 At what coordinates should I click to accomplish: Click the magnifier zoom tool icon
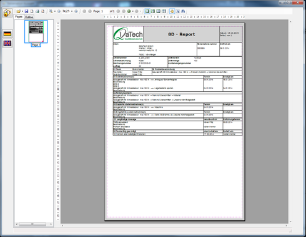click(51, 11)
